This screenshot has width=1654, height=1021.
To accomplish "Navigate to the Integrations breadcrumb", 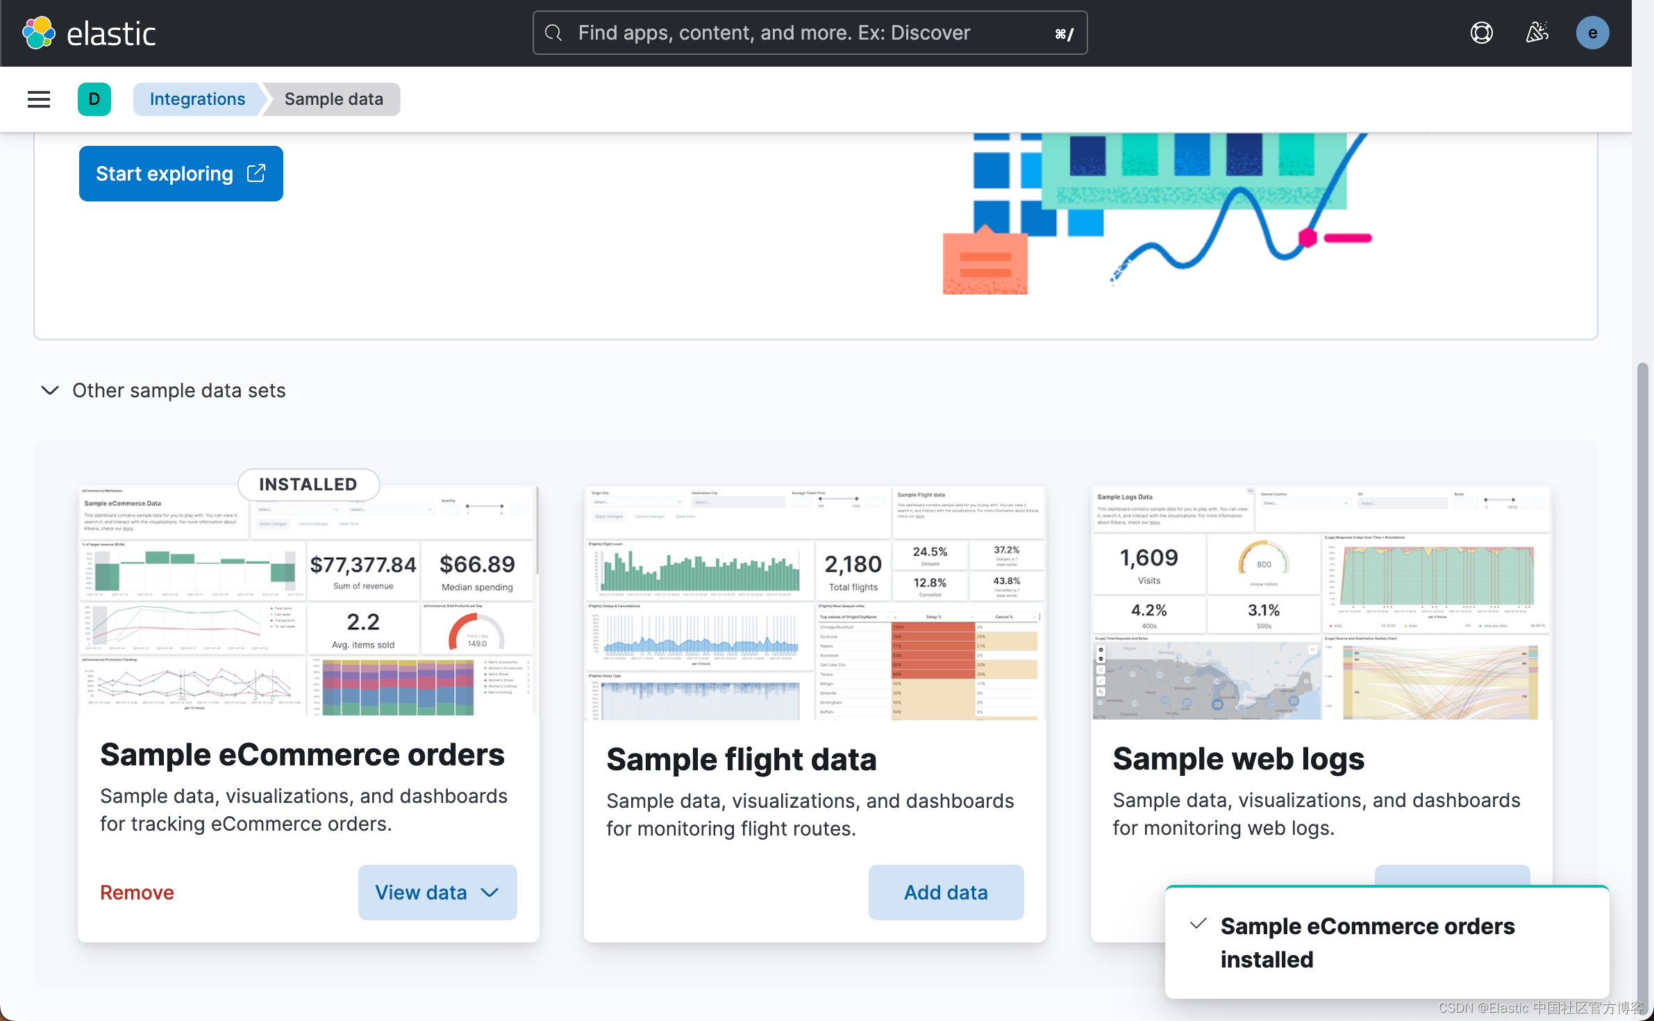I will (197, 99).
